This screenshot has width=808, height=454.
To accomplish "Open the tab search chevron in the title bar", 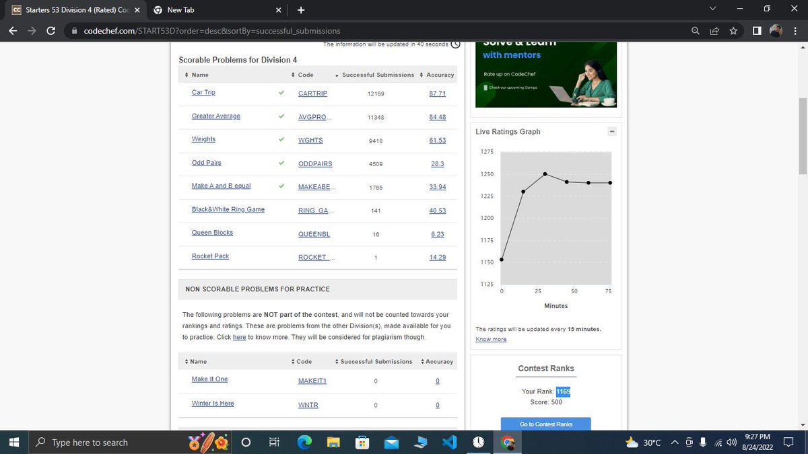I will click(713, 9).
